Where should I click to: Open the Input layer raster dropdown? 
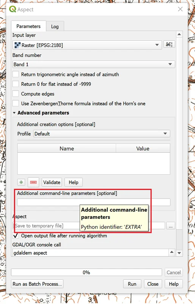[87, 45]
